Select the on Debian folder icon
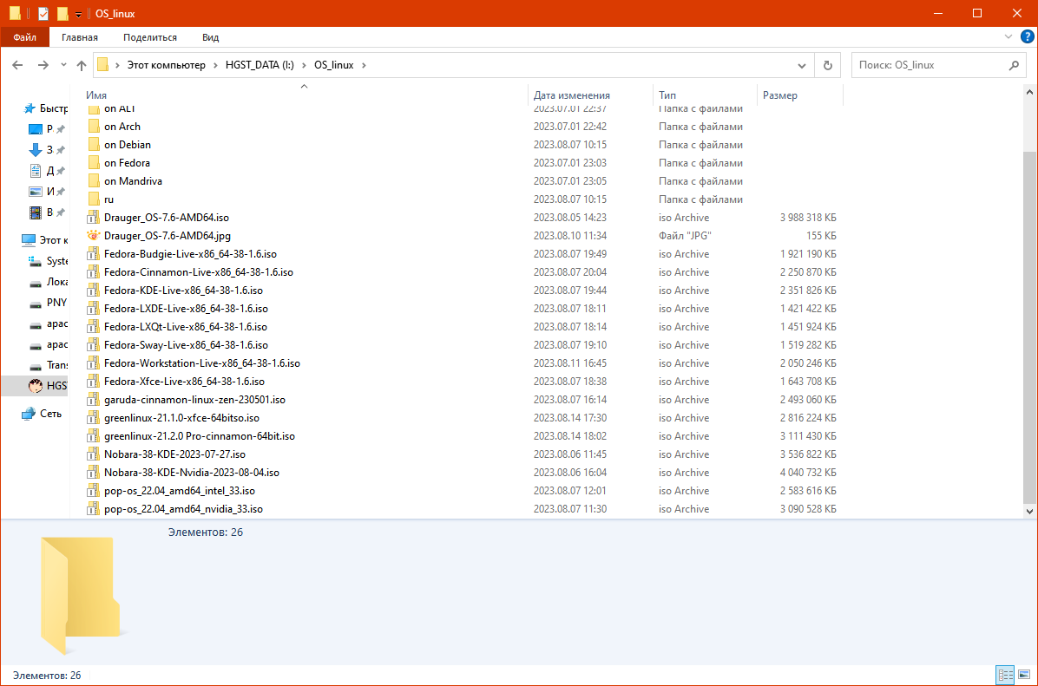The height and width of the screenshot is (686, 1038). click(x=94, y=144)
